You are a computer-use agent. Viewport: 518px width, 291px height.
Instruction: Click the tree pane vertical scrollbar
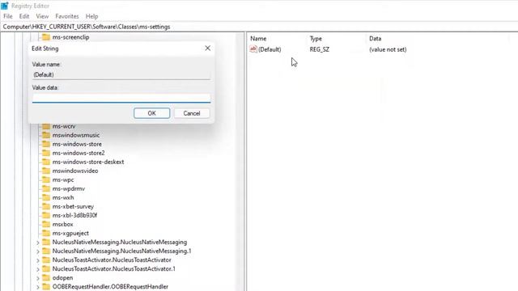pos(240,162)
